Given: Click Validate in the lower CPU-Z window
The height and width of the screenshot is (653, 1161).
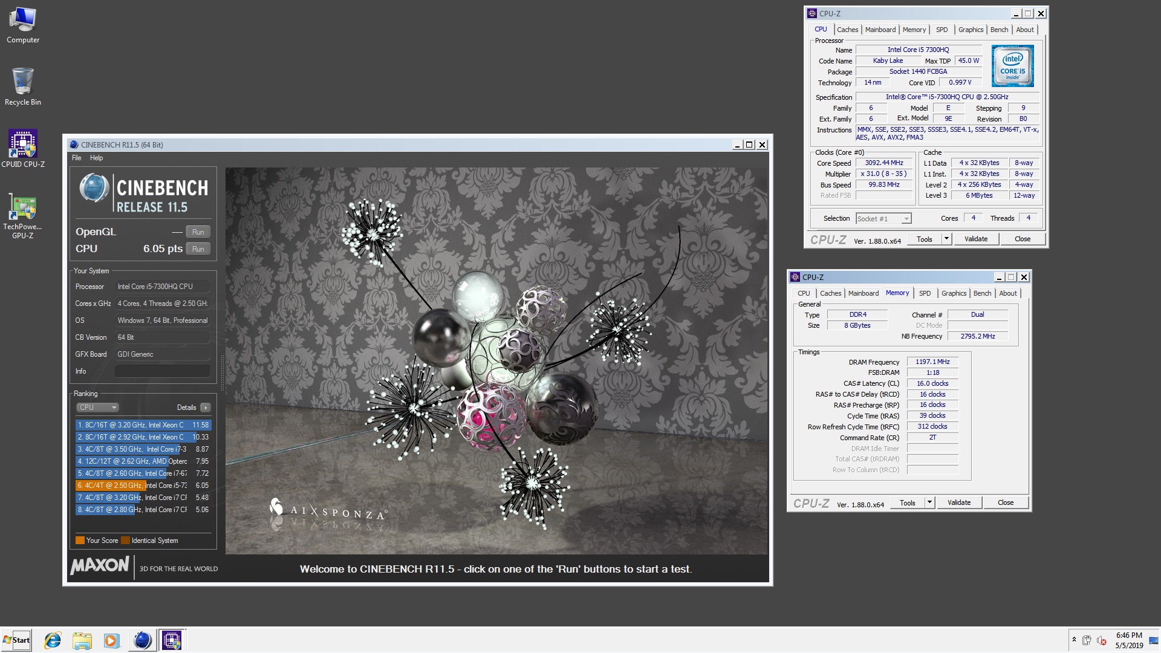Looking at the screenshot, I should [x=958, y=503].
